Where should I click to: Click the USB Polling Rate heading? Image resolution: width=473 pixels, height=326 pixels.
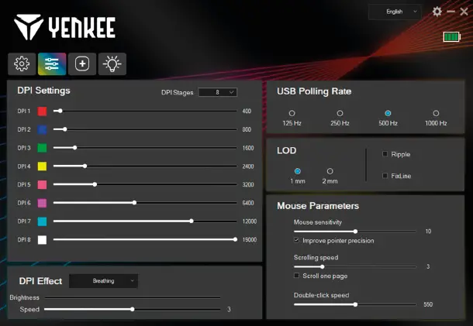(314, 91)
